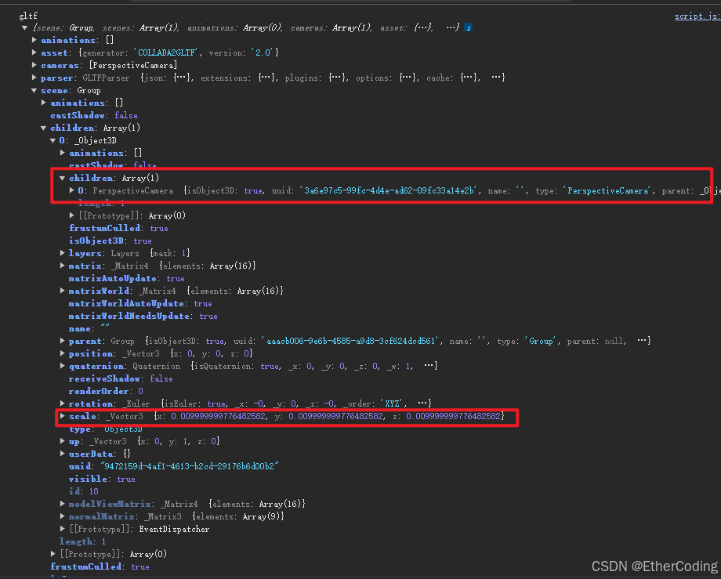Click the matrixWorldAutoUpdate: true property
Image resolution: width=721 pixels, height=579 pixels.
(140, 303)
